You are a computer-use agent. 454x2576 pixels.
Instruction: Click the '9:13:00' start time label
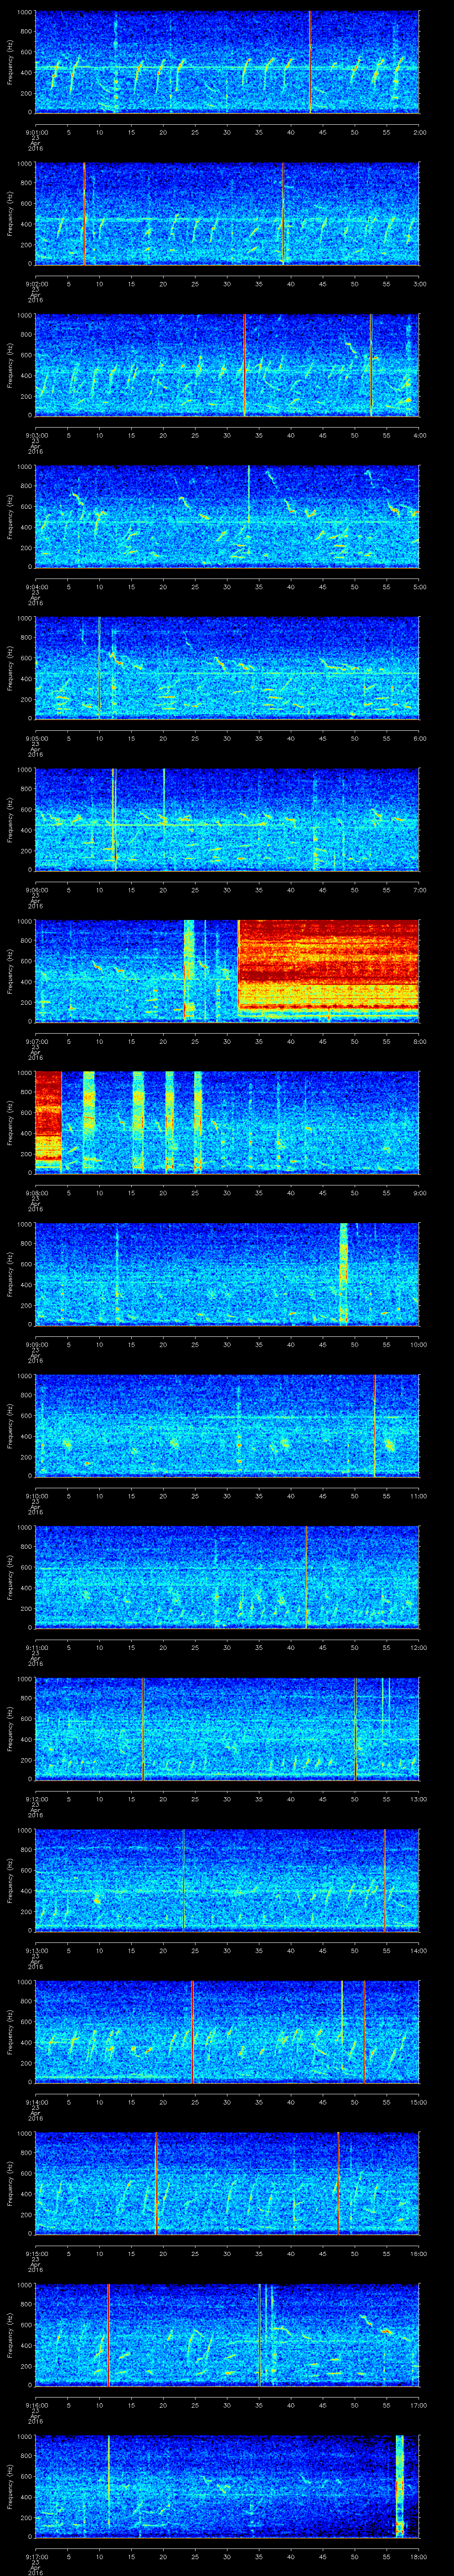[36, 1950]
